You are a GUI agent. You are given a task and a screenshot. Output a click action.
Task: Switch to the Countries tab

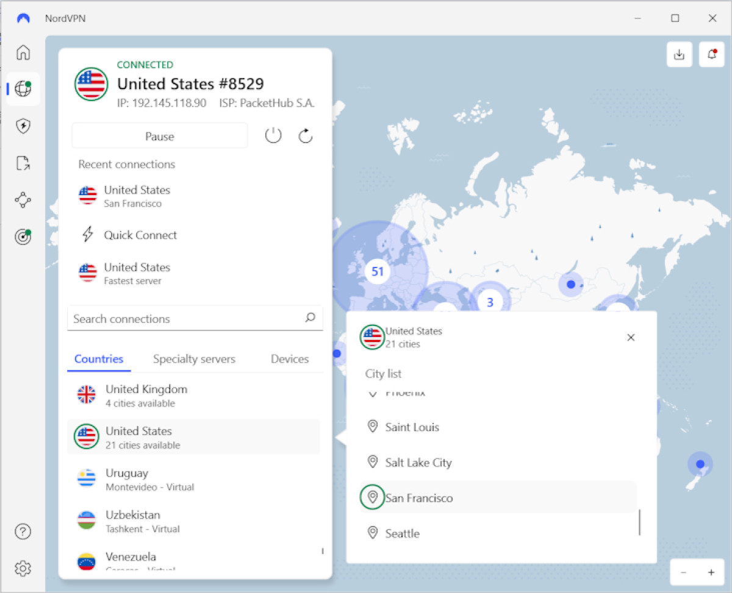coord(99,359)
